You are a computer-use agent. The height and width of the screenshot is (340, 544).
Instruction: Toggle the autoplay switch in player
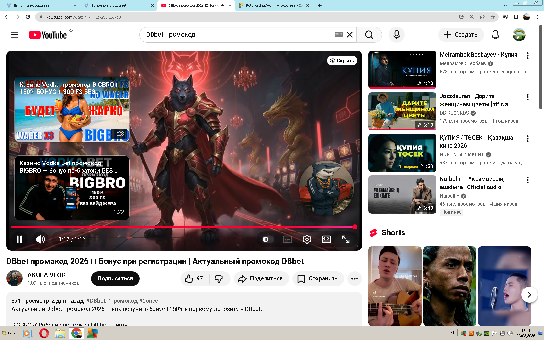(266, 239)
